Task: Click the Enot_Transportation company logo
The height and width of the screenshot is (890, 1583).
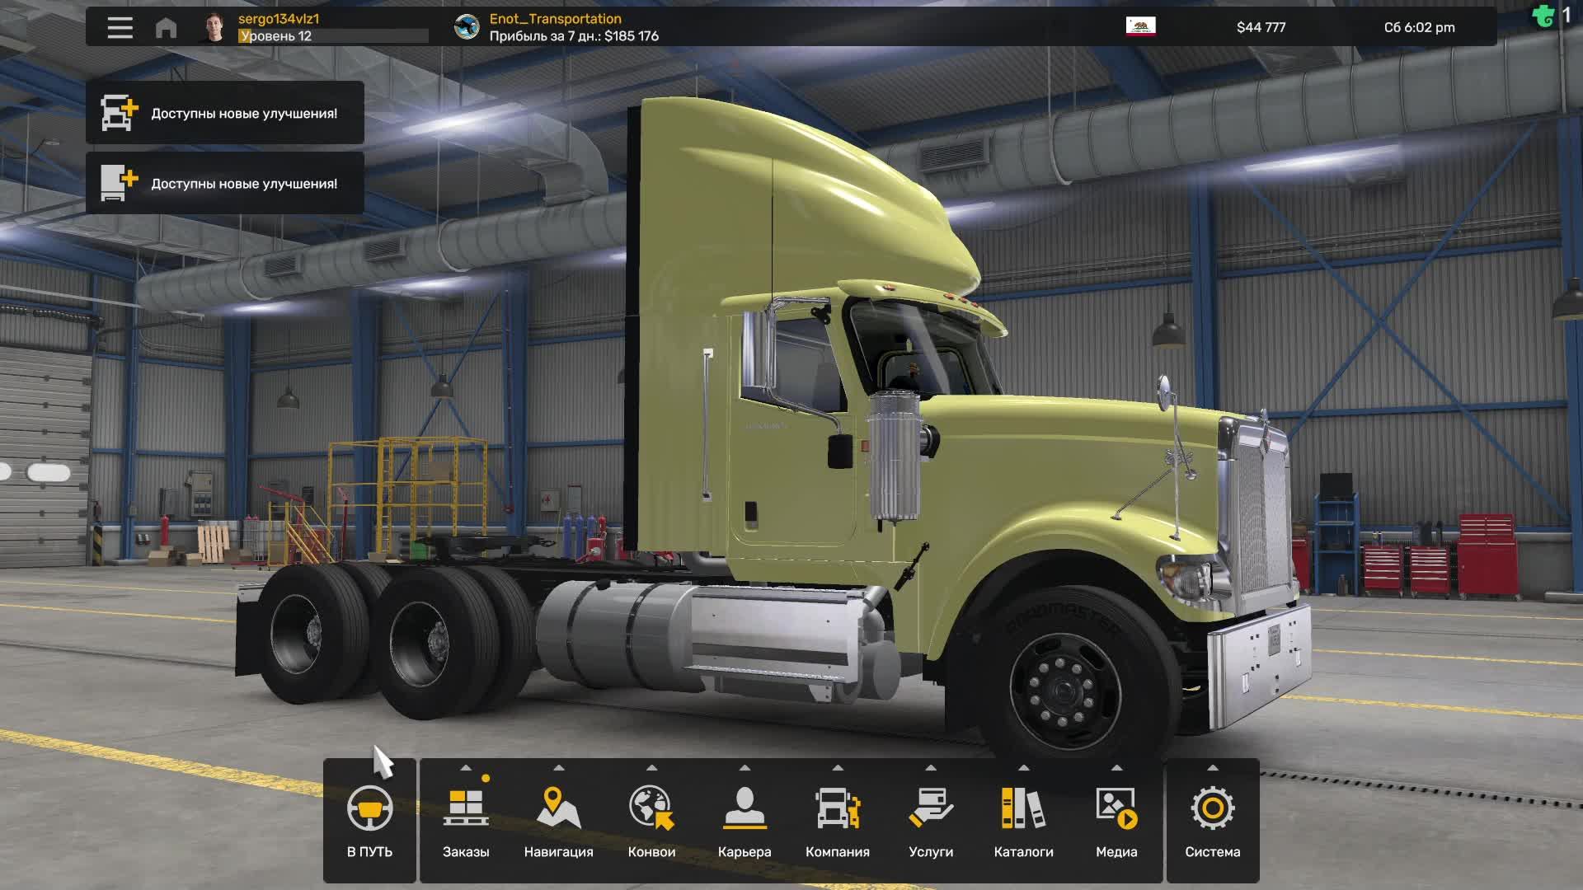Action: coord(467,26)
